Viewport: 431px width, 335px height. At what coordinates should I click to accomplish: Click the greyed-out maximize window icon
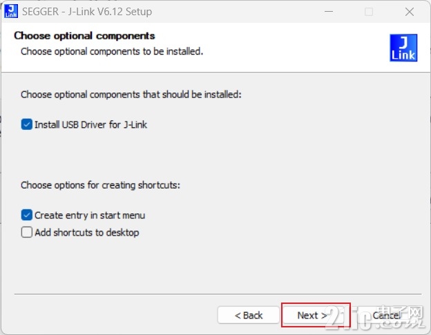369,12
